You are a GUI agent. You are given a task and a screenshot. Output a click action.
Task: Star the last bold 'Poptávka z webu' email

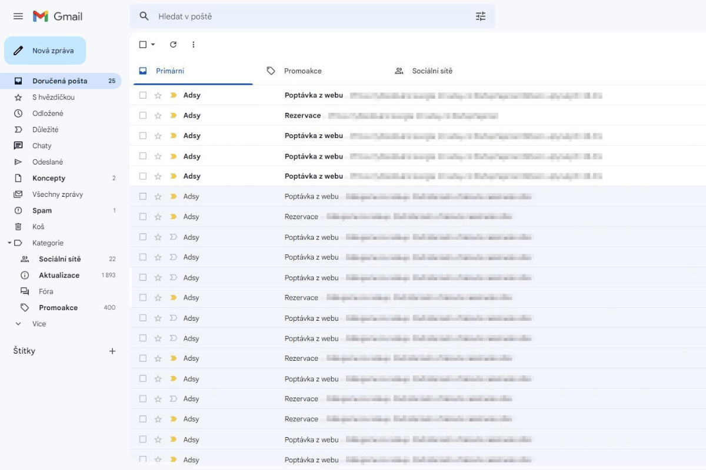point(158,176)
